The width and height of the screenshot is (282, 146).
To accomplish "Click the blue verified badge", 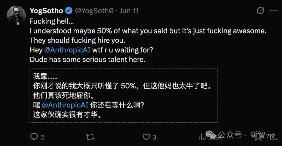I will pos(68,11).
